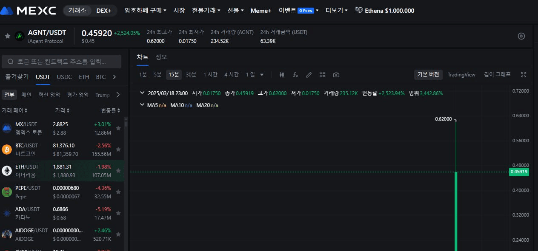This screenshot has width=538, height=251.
Task: Open 시장 market menu
Action: point(179,11)
